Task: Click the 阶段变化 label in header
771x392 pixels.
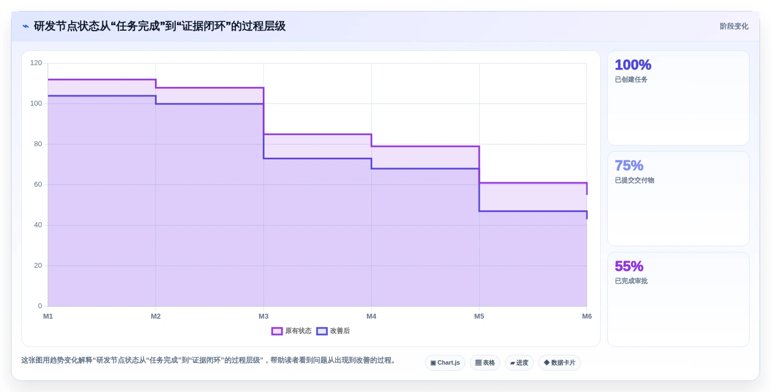Action: coord(734,26)
